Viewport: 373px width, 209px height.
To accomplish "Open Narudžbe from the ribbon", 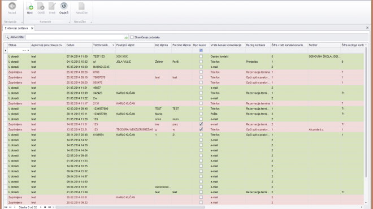I will click(81, 8).
